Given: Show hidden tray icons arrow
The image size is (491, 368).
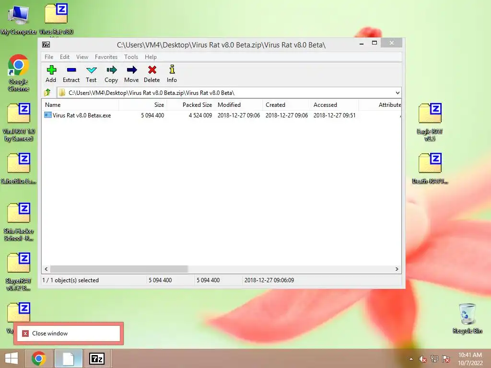Looking at the screenshot, I should (x=411, y=359).
